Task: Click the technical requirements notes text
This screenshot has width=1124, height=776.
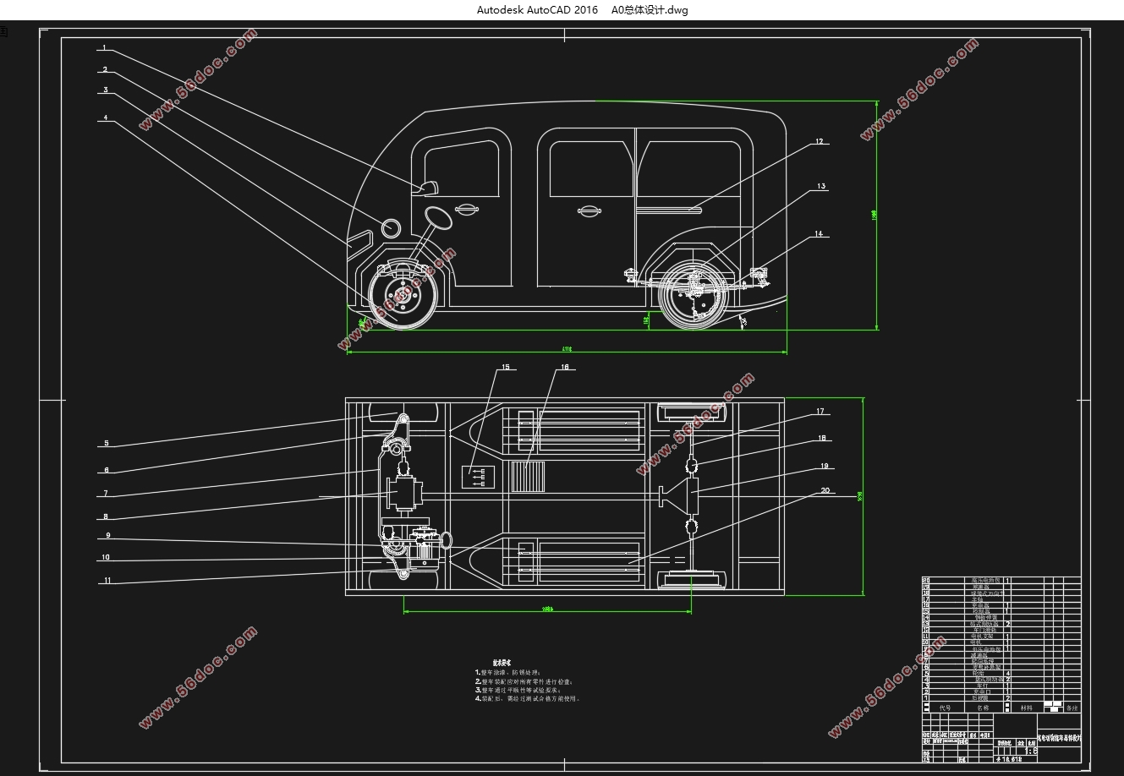Action: 526,681
